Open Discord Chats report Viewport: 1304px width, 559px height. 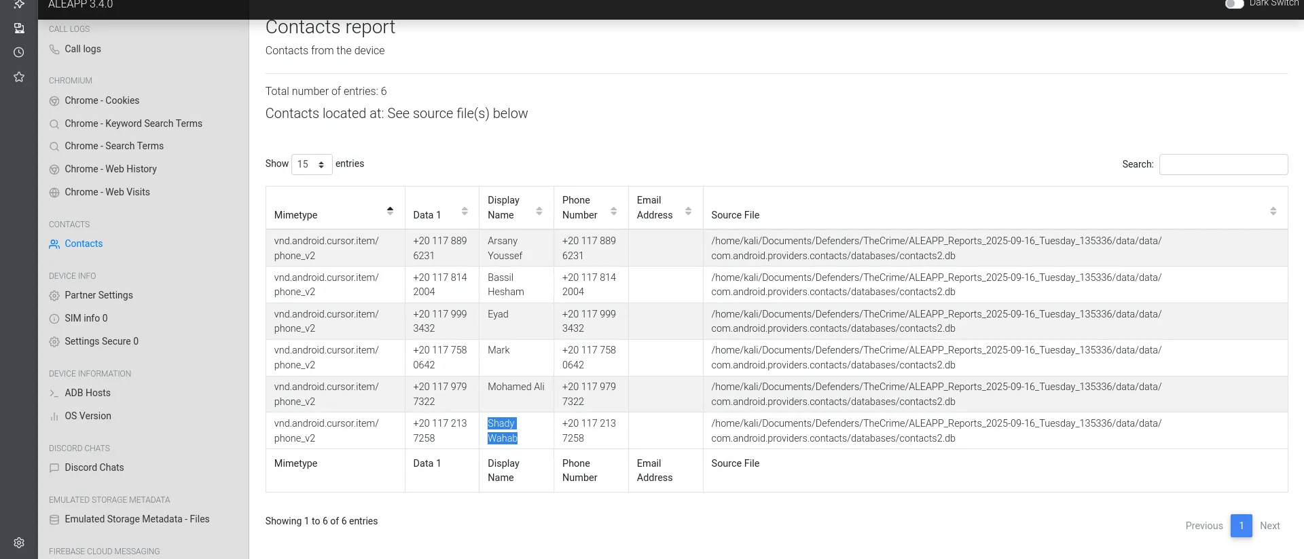(x=94, y=467)
